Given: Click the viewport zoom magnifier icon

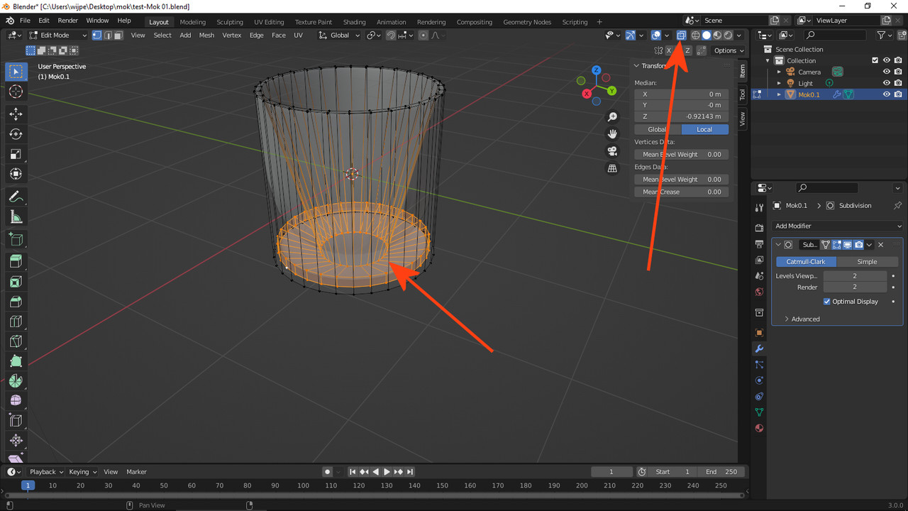Looking at the screenshot, I should [x=612, y=117].
